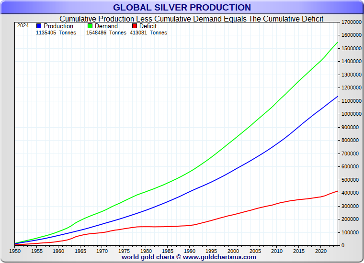This screenshot has width=364, height=263.
Task: Click the 1700000 label on the y-axis
Action: [351, 22]
